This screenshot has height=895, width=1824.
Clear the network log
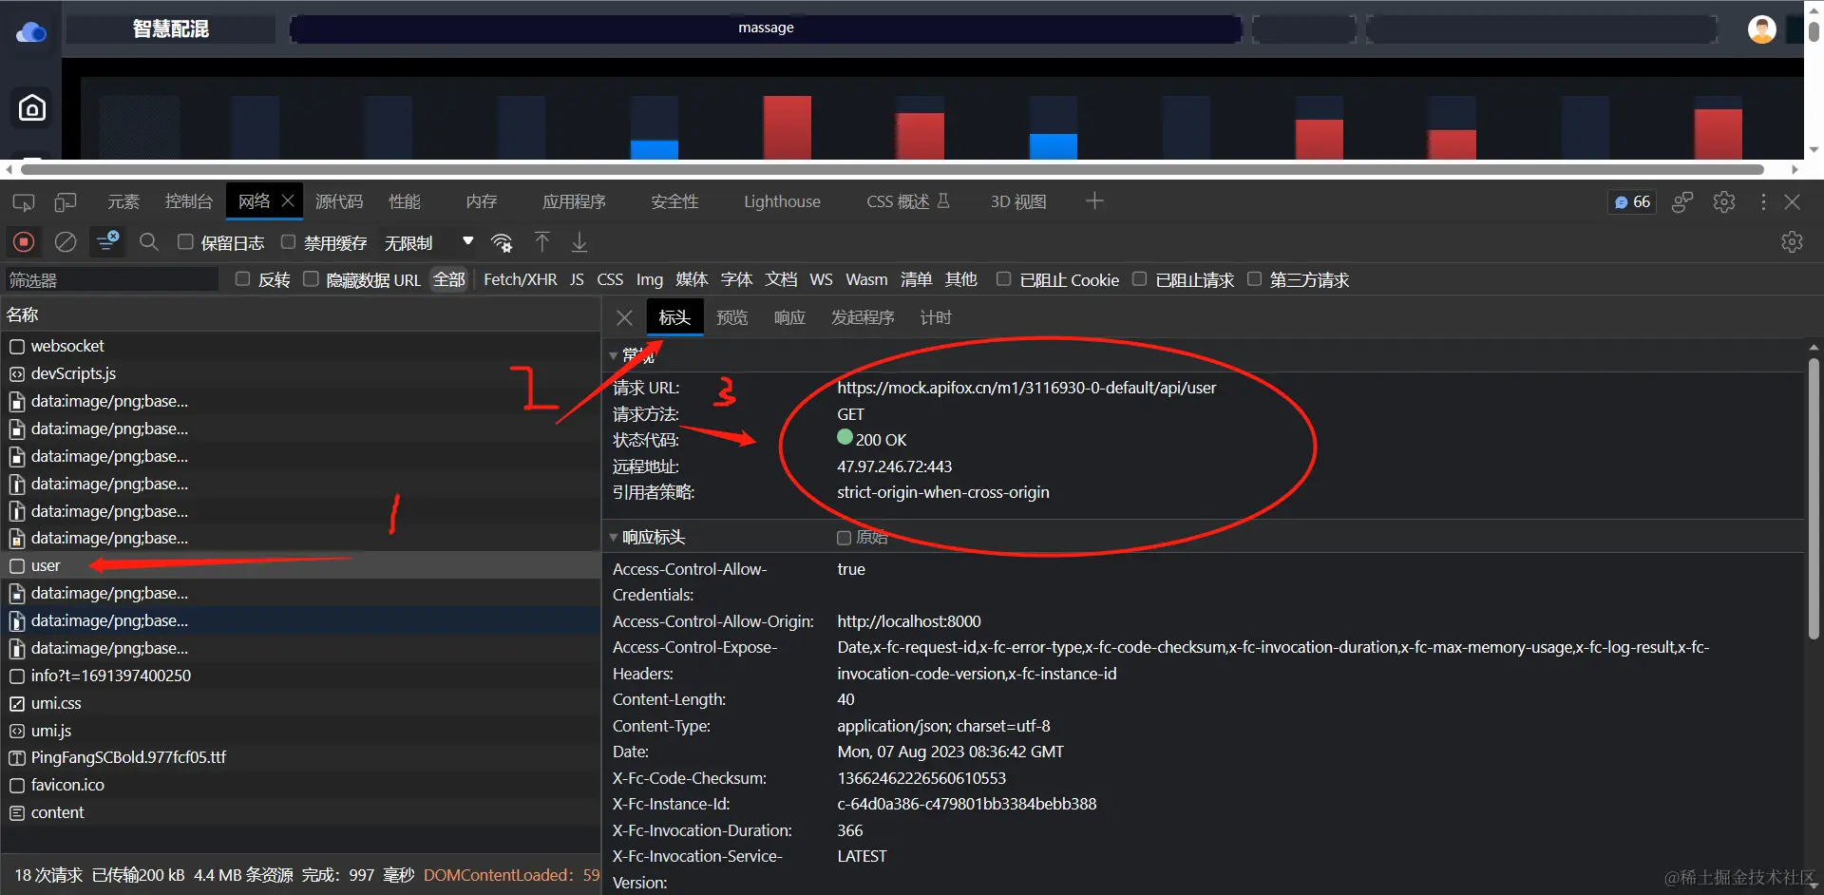point(66,242)
